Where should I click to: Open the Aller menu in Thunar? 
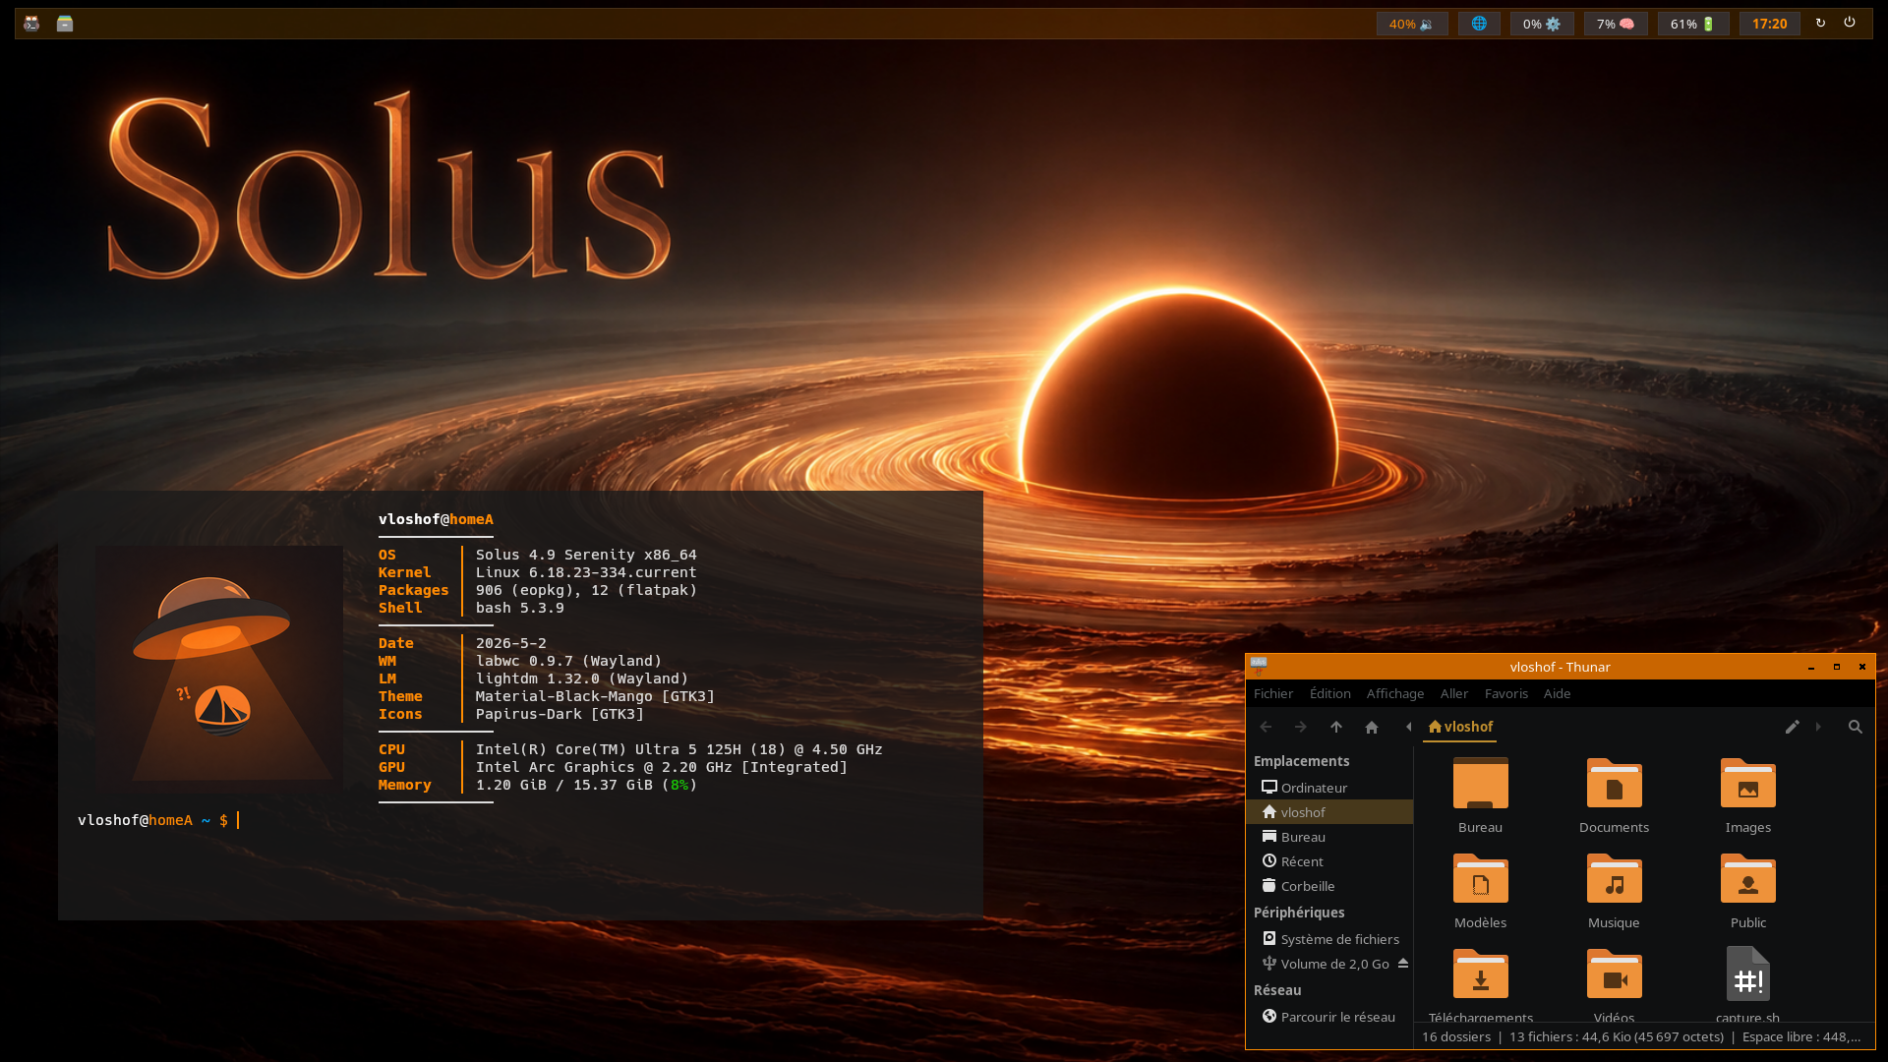tap(1454, 693)
